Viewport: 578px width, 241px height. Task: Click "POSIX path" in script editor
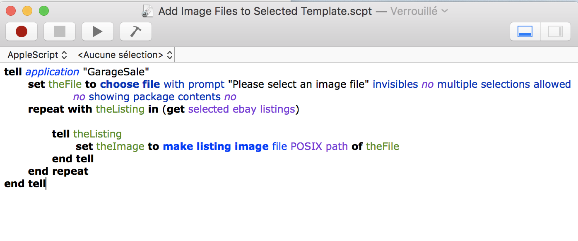[x=319, y=147]
